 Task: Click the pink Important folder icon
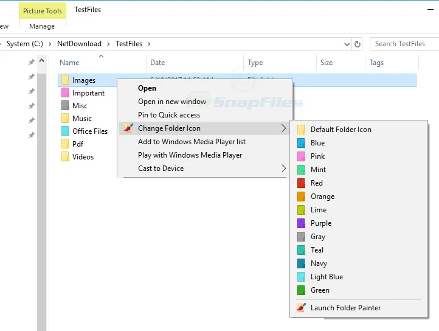coord(65,92)
